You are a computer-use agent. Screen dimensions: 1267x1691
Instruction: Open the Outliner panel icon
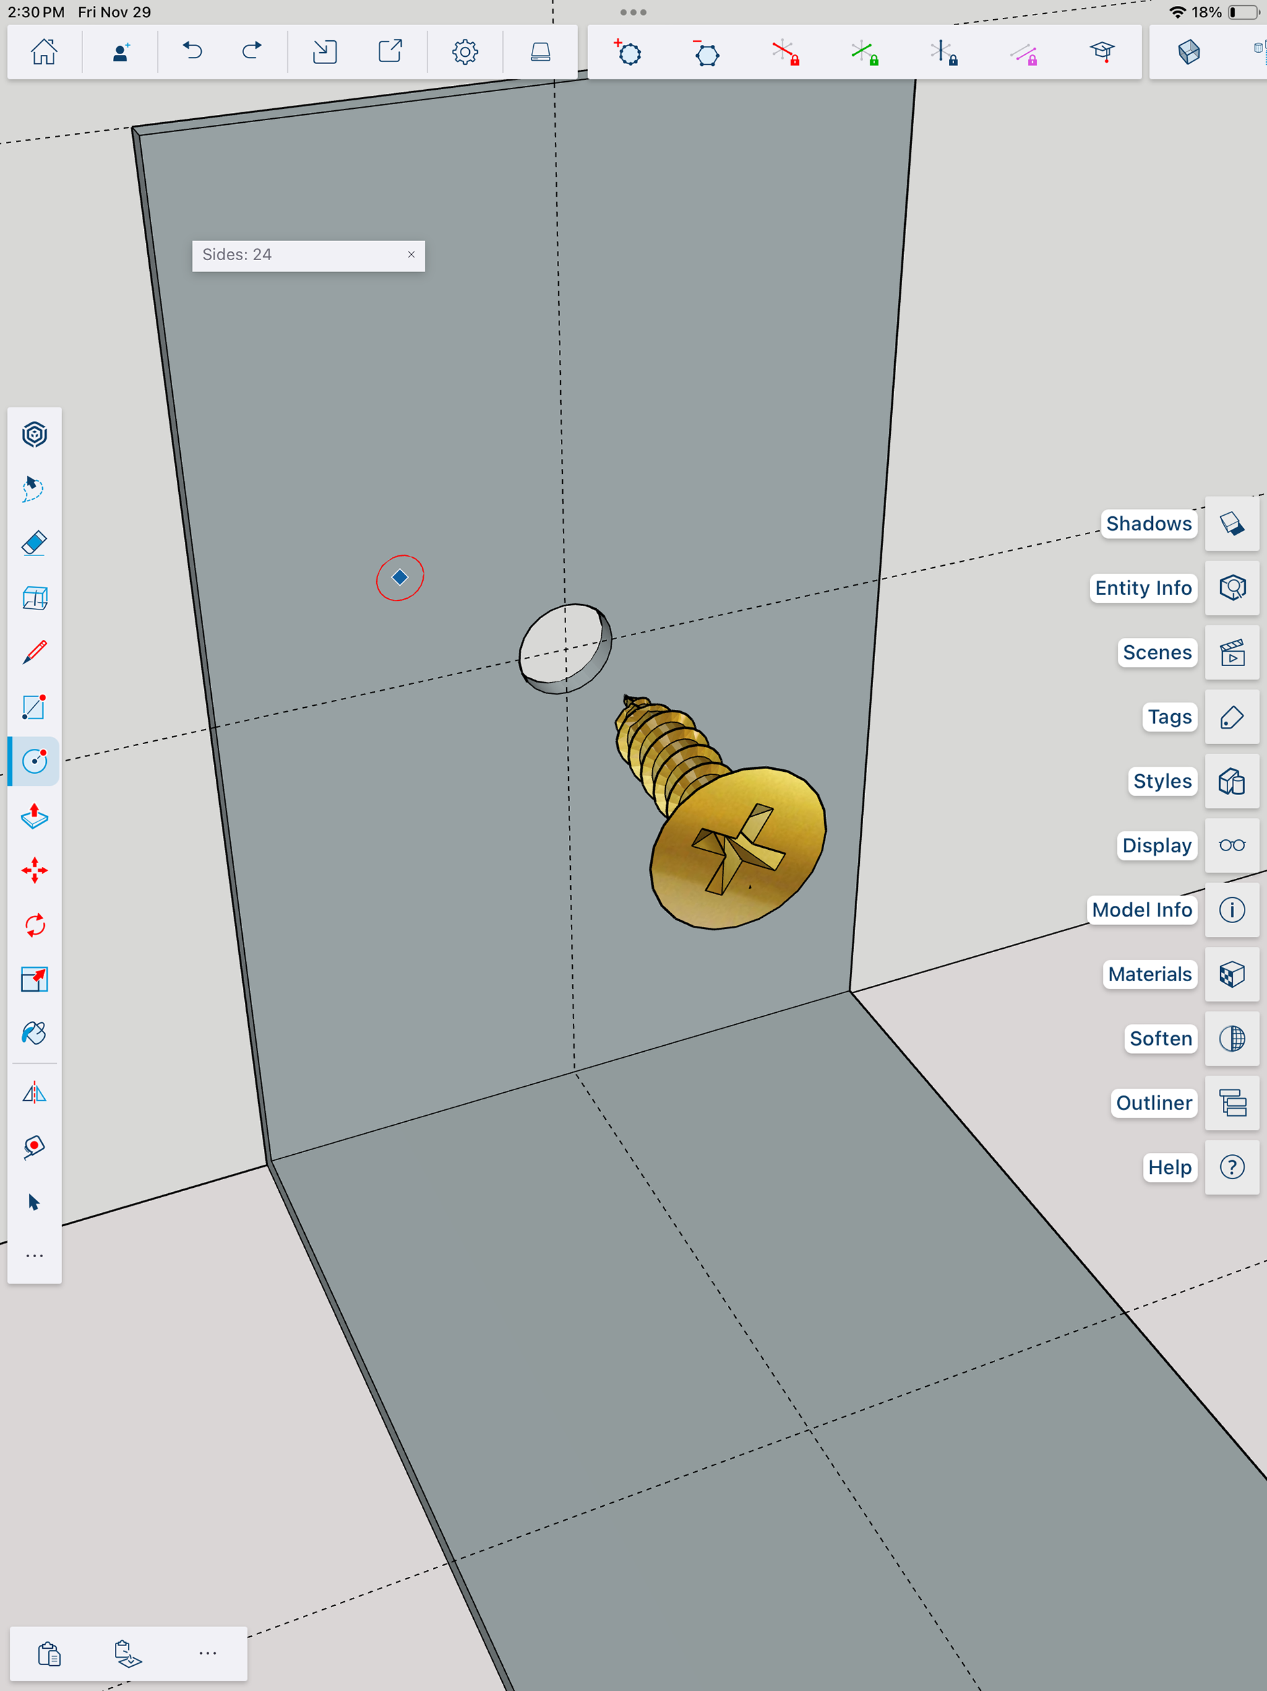pyautogui.click(x=1231, y=1103)
